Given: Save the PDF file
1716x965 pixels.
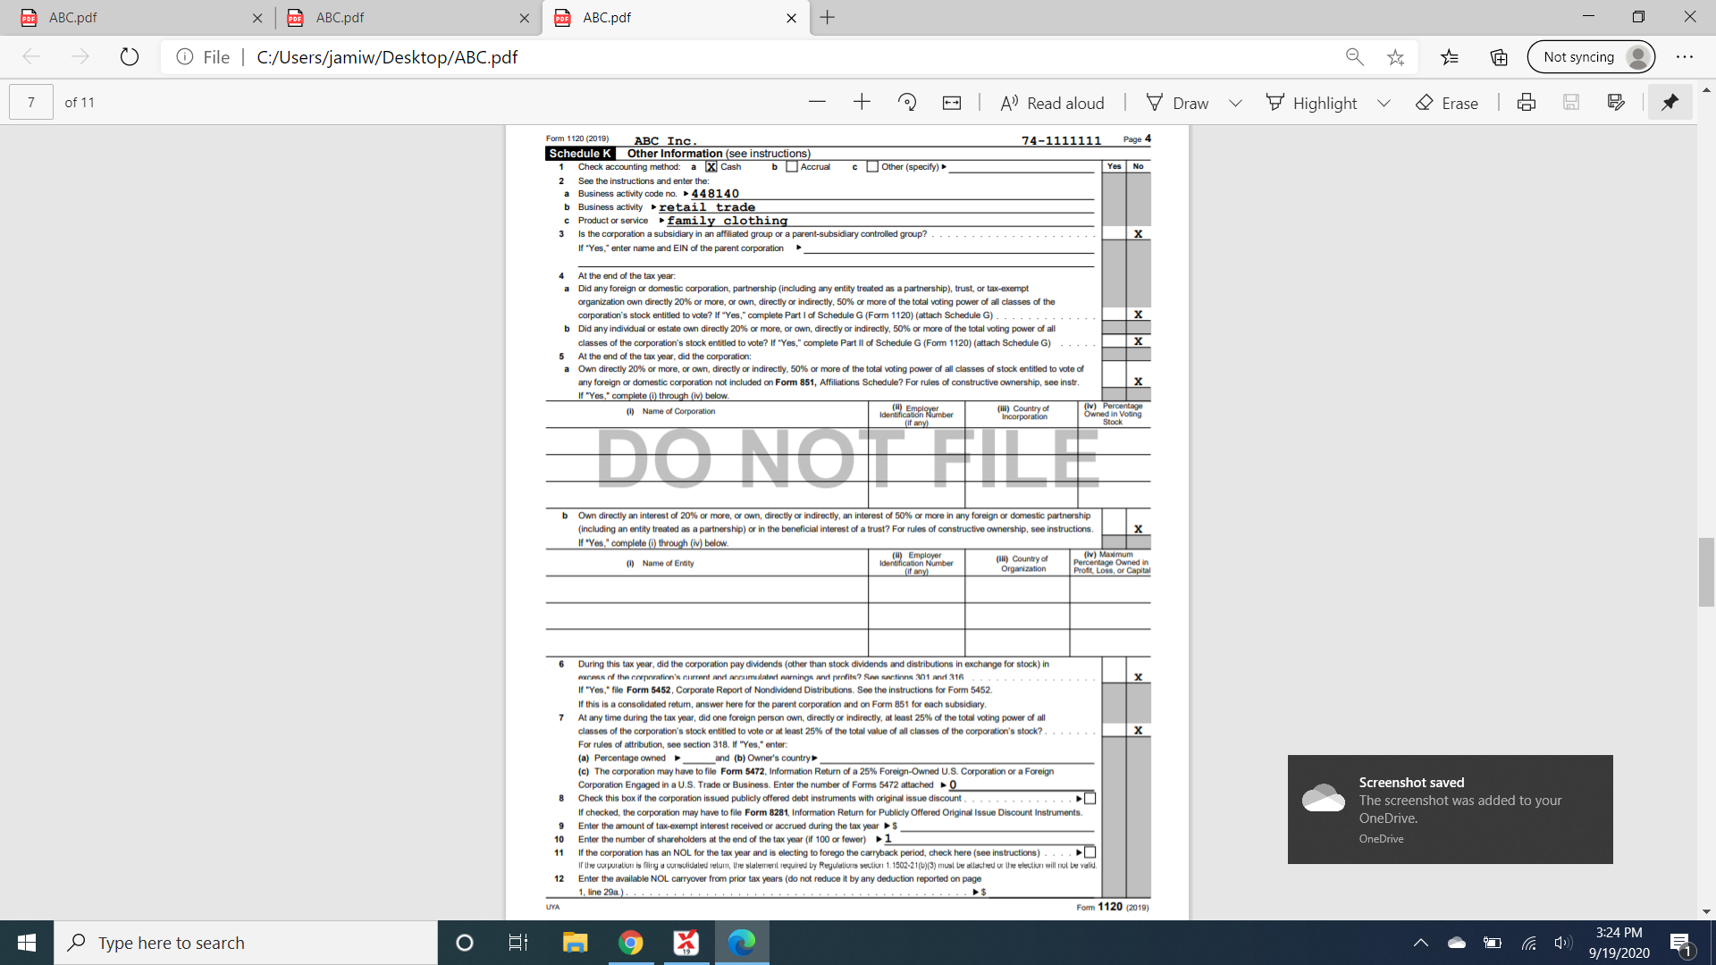Looking at the screenshot, I should coord(1570,102).
